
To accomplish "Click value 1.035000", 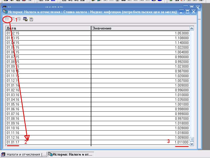I will [182, 100].
